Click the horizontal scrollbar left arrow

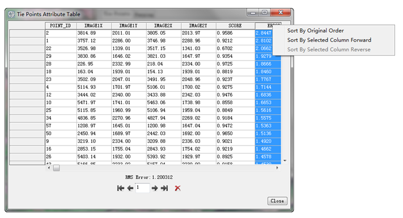coord(49,168)
